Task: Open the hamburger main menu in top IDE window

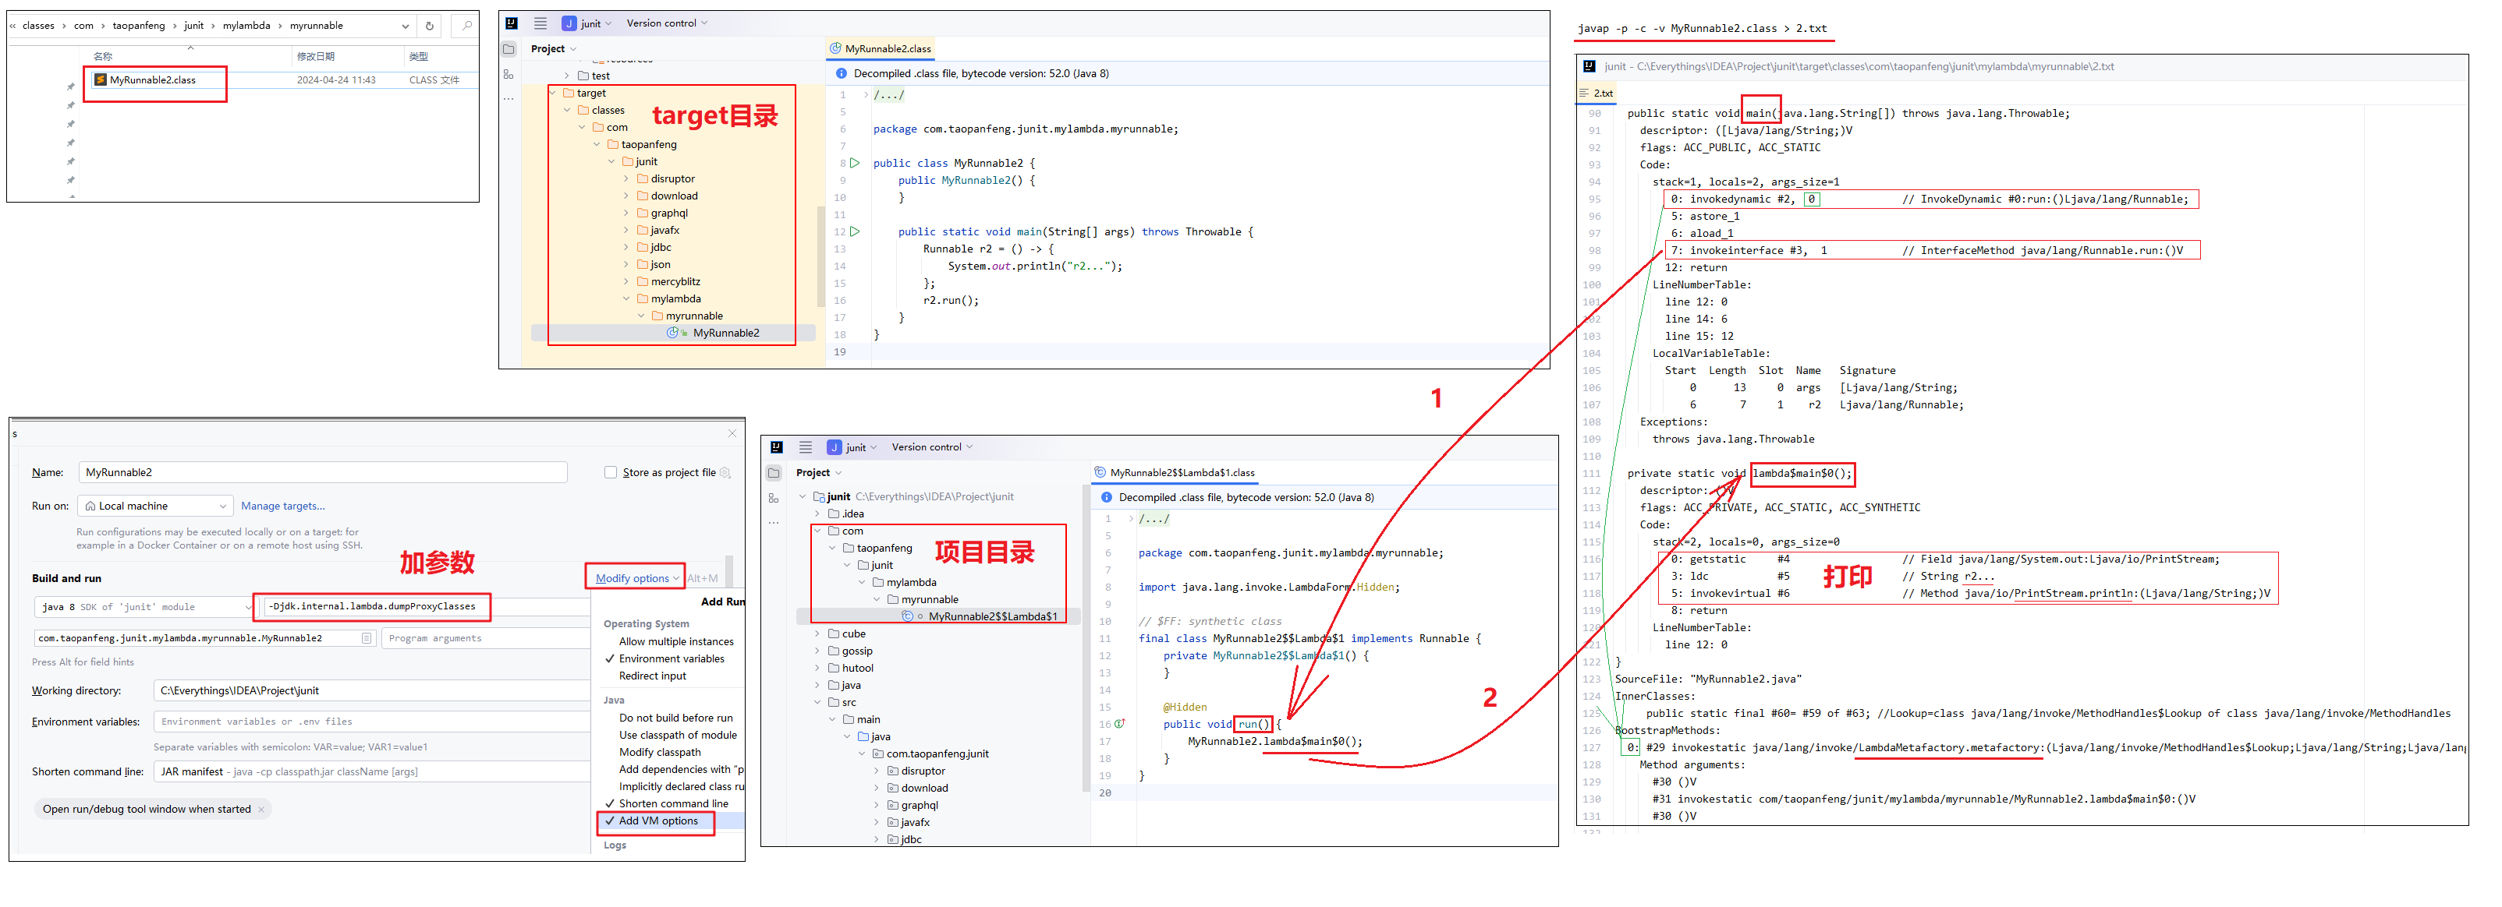Action: 540,23
